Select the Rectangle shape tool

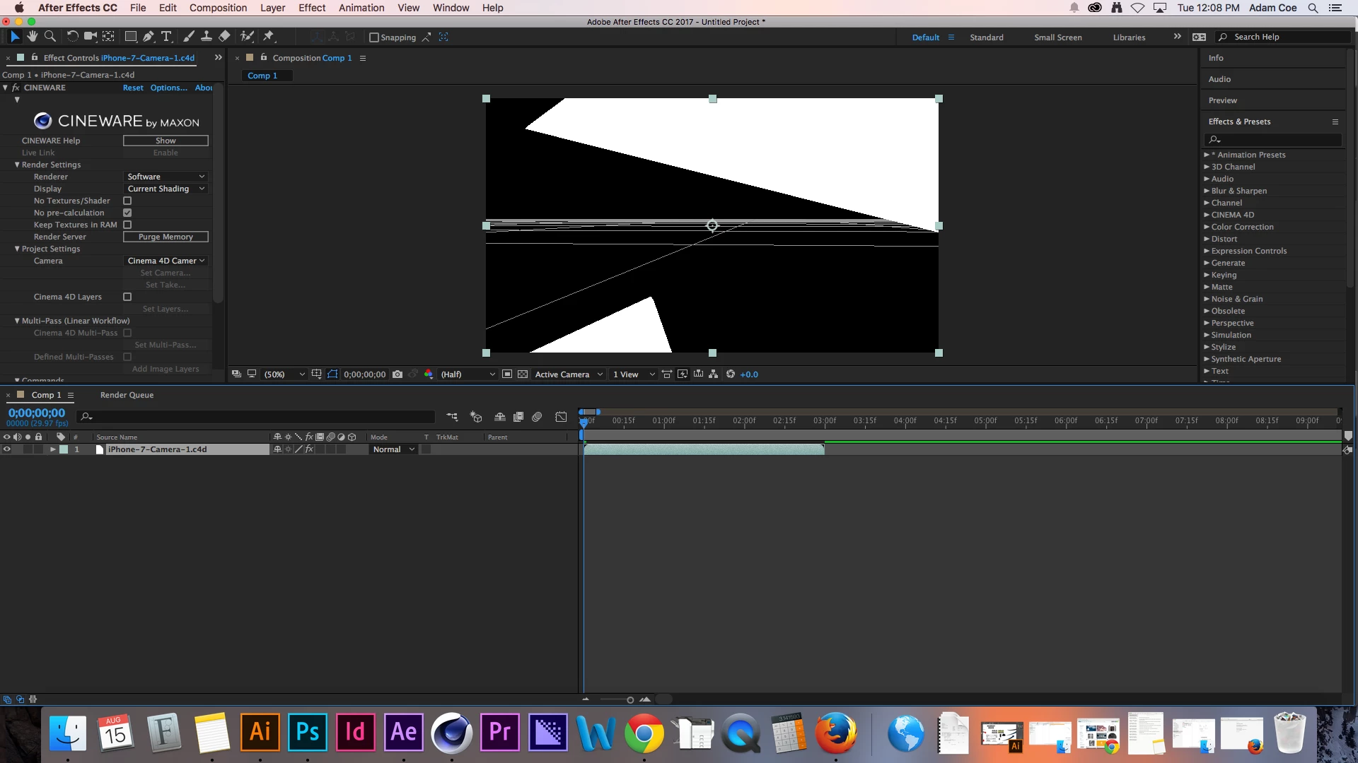click(x=131, y=36)
